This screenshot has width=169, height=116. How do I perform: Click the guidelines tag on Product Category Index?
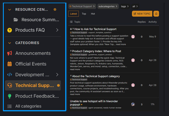click(x=93, y=55)
